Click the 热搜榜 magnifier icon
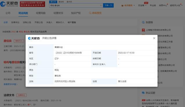 (x=143, y=22)
